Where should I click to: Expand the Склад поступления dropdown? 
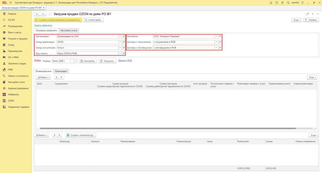[x=120, y=48]
